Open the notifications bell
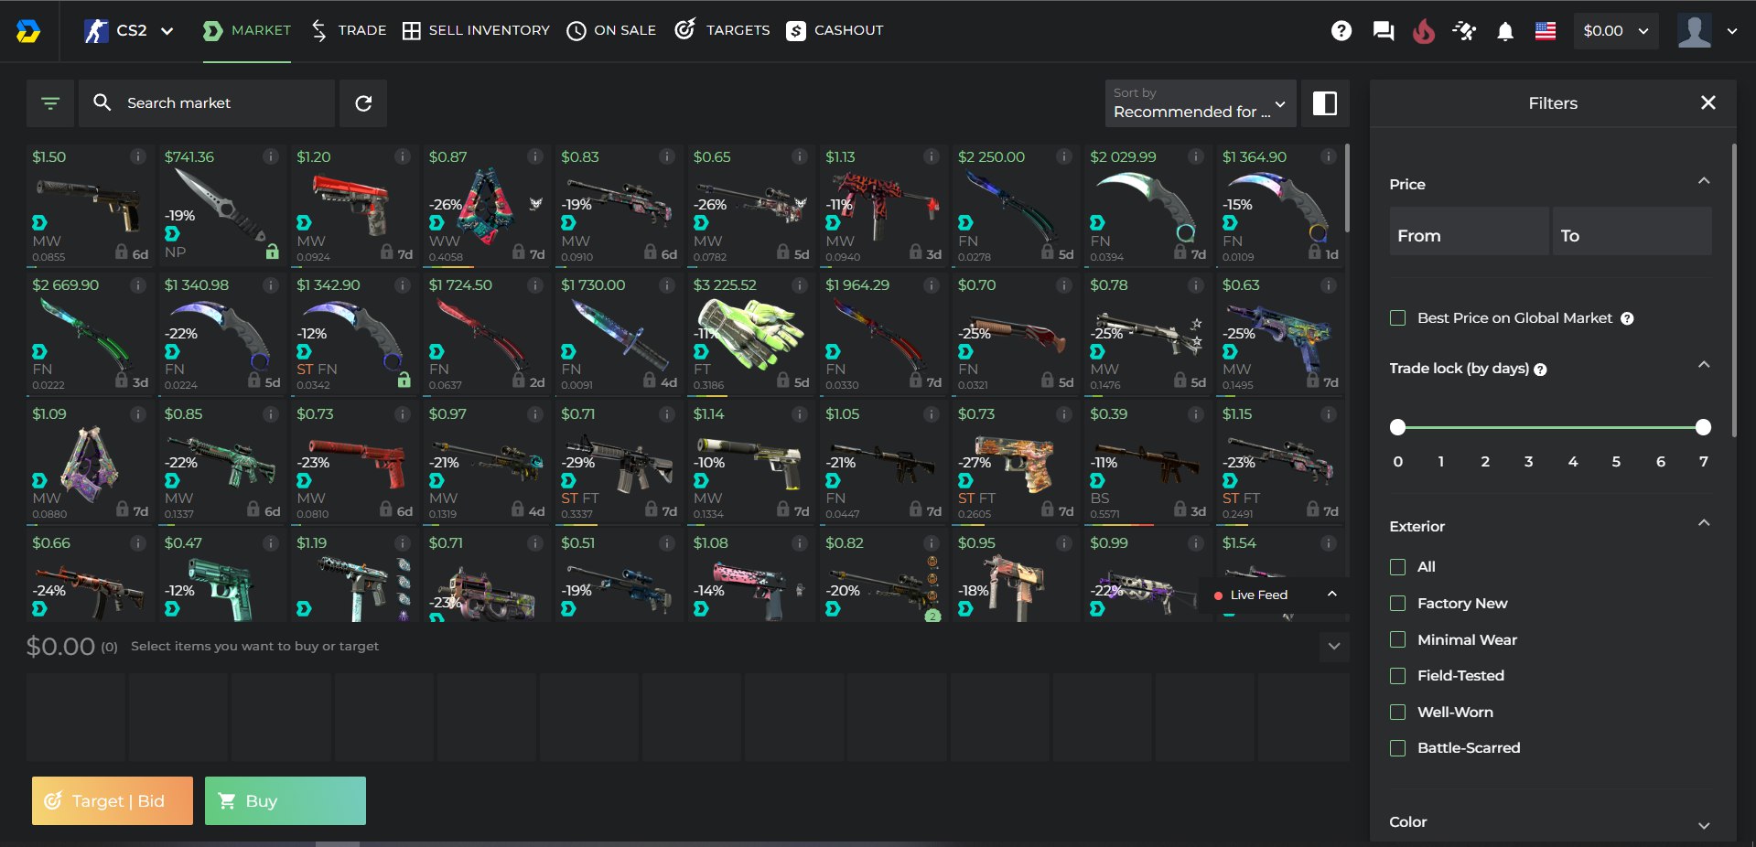The height and width of the screenshot is (847, 1756). 1504,31
